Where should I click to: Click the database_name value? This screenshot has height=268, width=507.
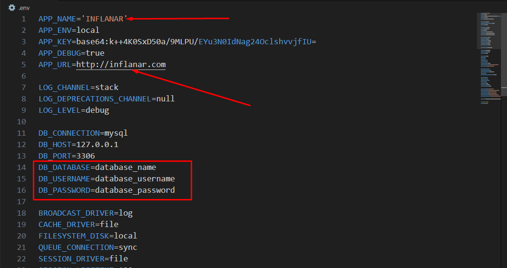click(x=126, y=168)
